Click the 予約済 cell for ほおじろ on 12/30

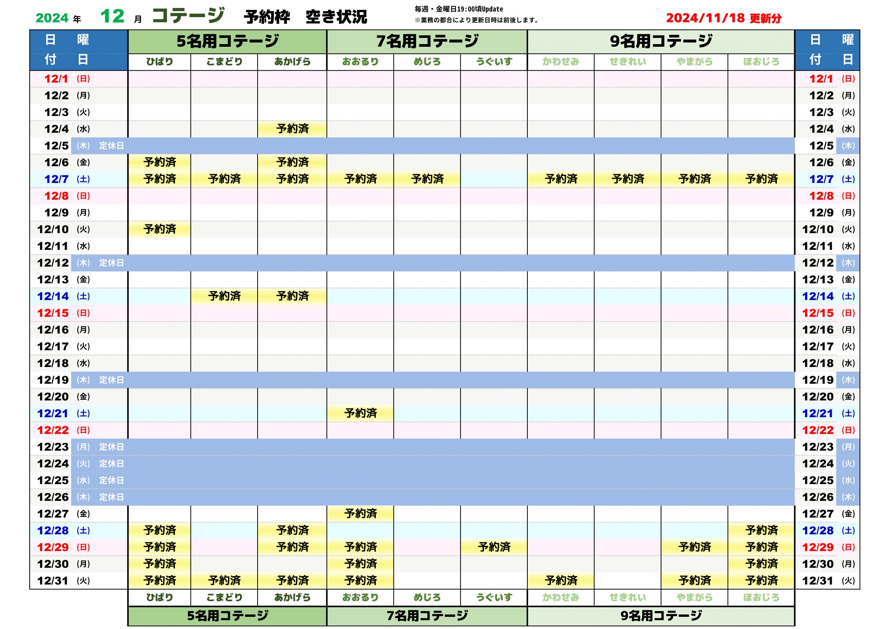point(761,564)
